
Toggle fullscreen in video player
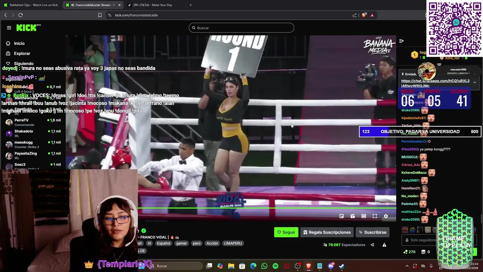tap(375, 216)
